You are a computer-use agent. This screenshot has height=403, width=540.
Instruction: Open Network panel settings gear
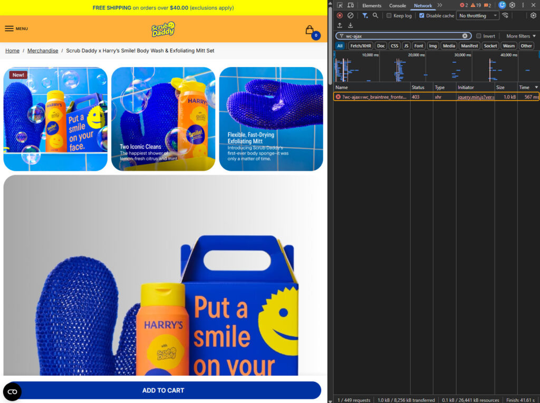point(533,15)
